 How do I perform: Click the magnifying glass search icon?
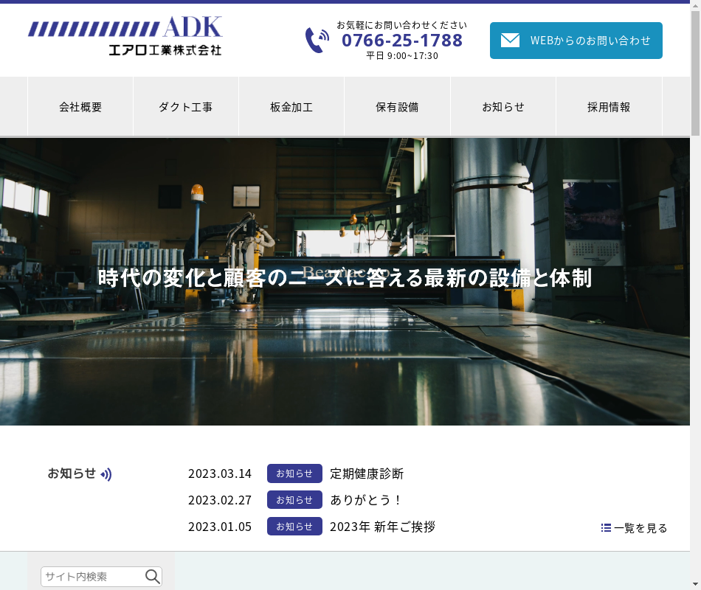153,577
